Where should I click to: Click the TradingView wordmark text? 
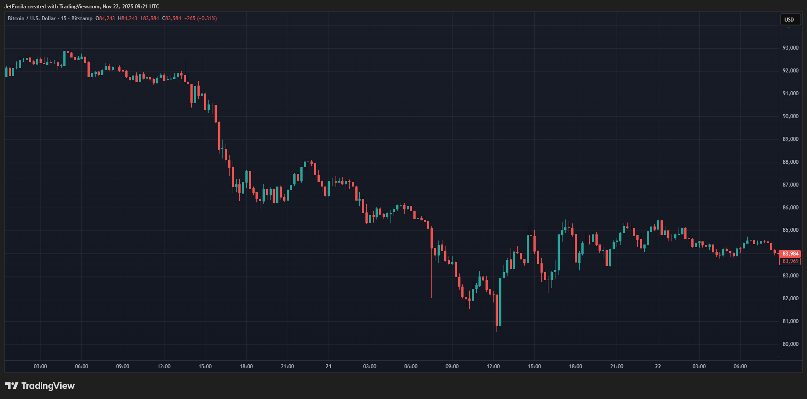48,386
